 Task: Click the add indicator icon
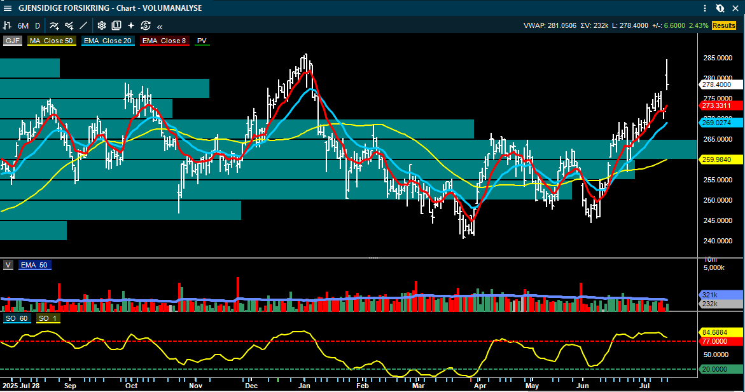54,25
